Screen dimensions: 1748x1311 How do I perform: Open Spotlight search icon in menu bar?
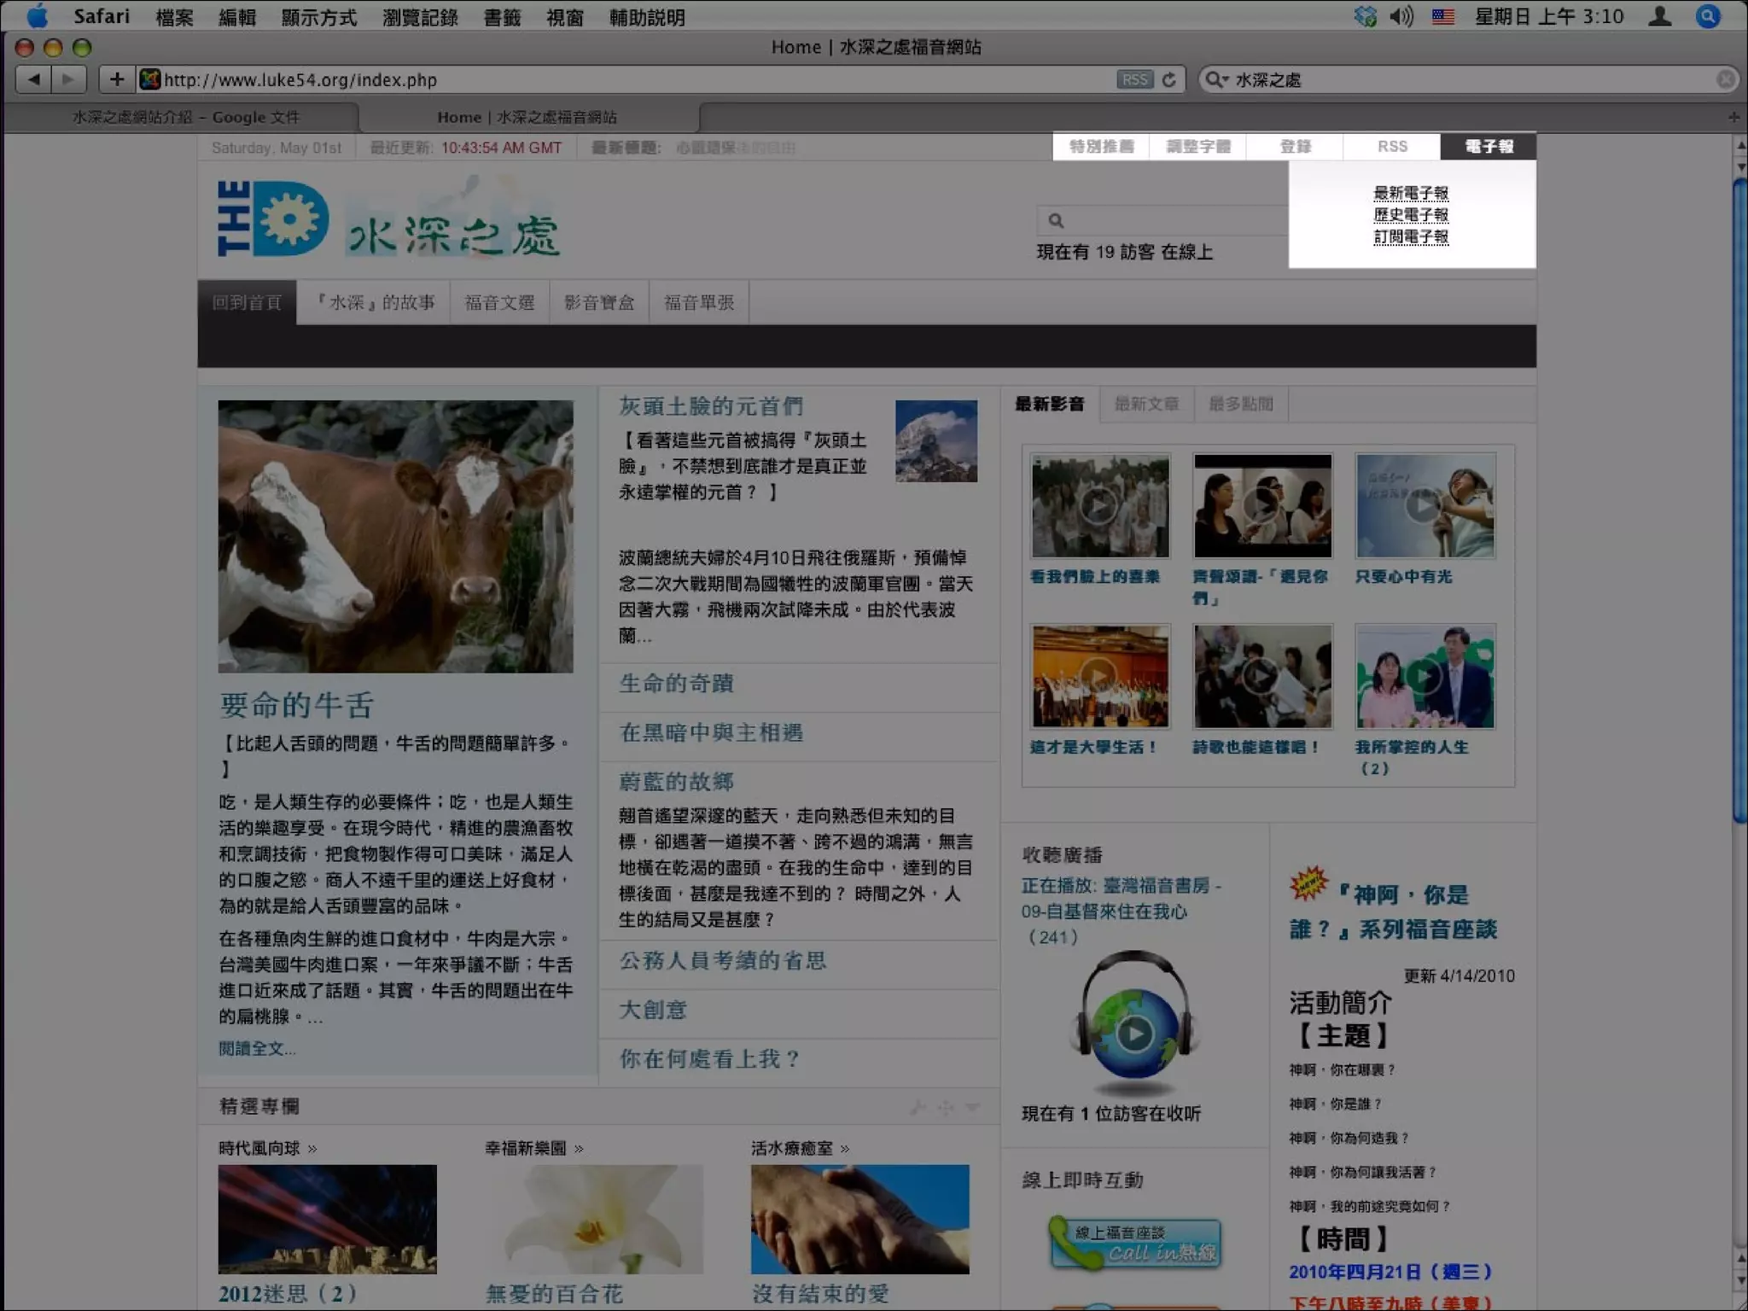coord(1708,16)
